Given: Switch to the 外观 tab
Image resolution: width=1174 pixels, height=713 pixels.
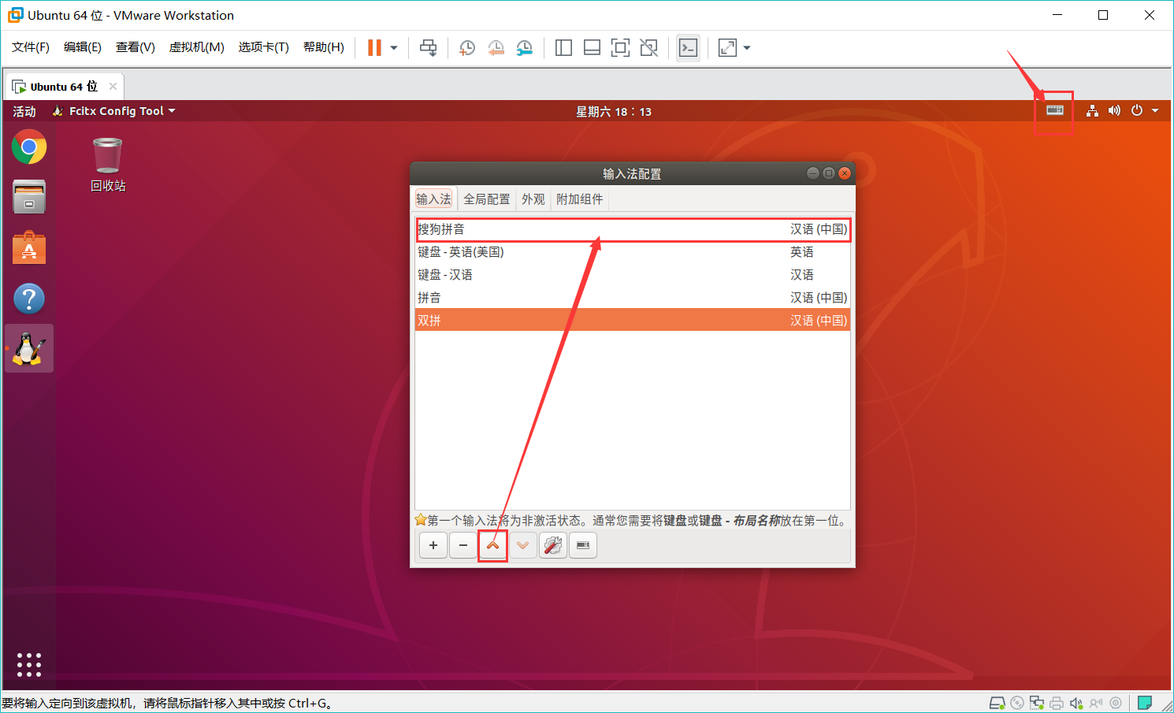Looking at the screenshot, I should click(x=533, y=199).
